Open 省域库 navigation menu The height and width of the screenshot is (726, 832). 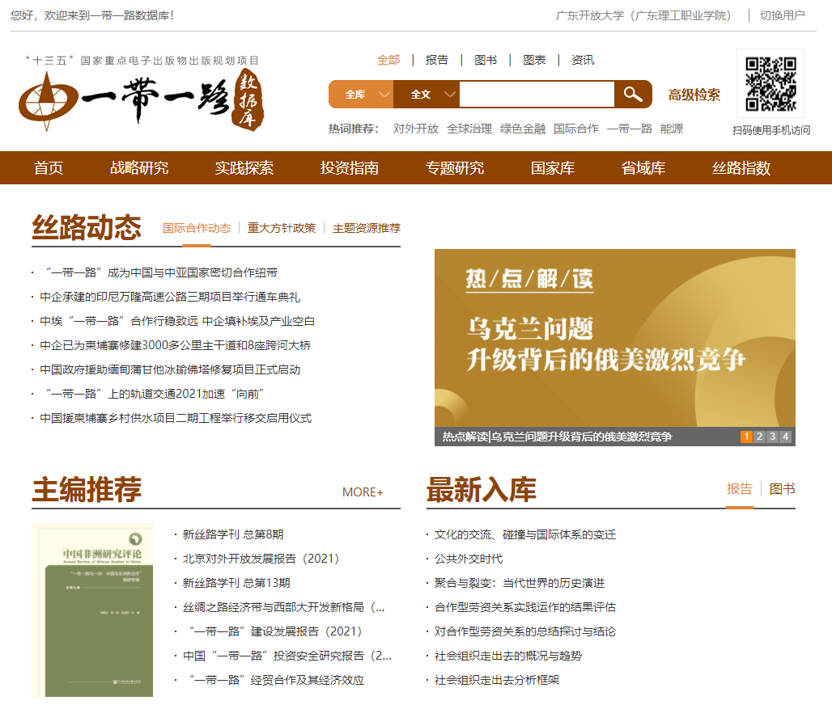click(643, 168)
